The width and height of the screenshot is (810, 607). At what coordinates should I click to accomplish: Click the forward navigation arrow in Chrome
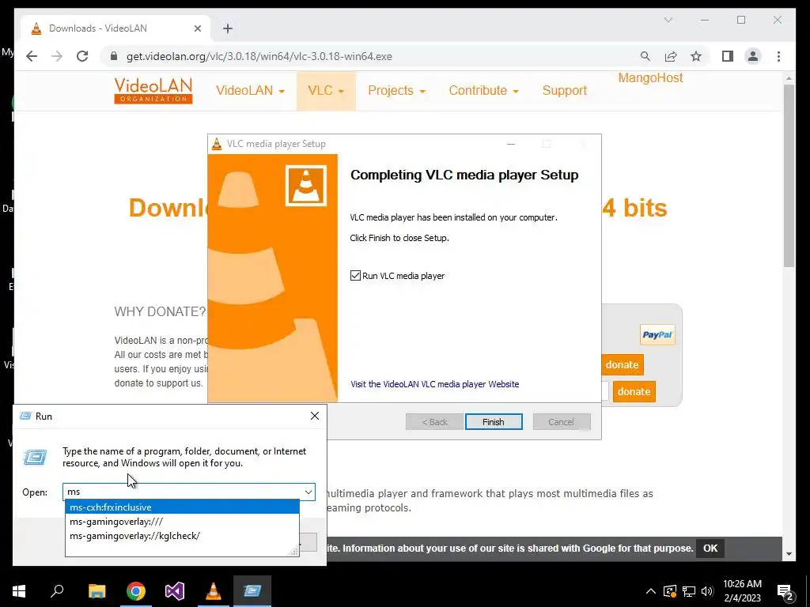click(x=57, y=56)
